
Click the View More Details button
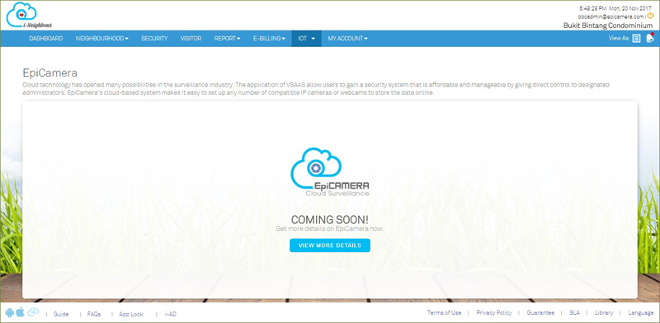(x=329, y=246)
